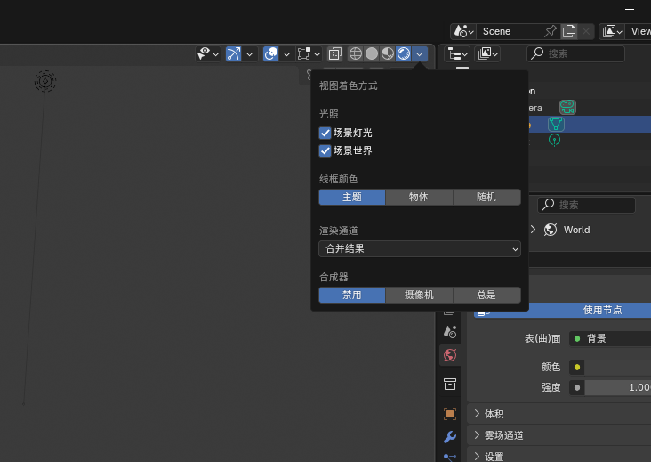This screenshot has height=462, width=651.
Task: Switch to wireframe viewport shading
Action: pyautogui.click(x=356, y=53)
